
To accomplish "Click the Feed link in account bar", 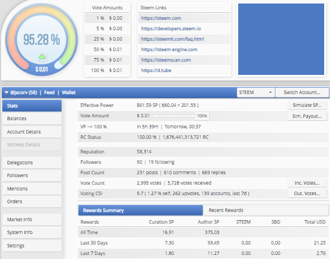I will tap(49, 92).
